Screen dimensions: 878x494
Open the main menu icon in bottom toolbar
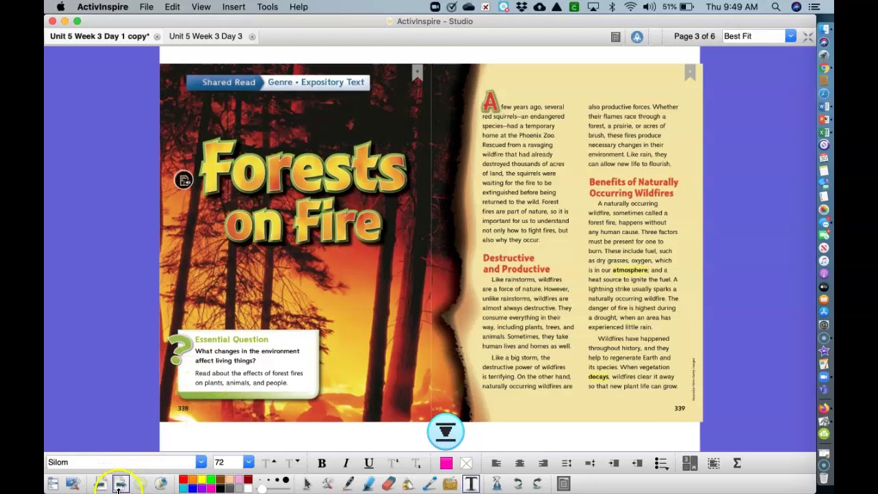point(53,484)
